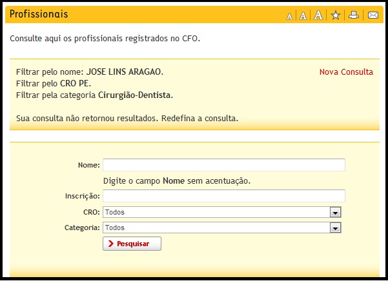Click the smallest font size A icon
Screen dimensions: 388x281
[290, 16]
